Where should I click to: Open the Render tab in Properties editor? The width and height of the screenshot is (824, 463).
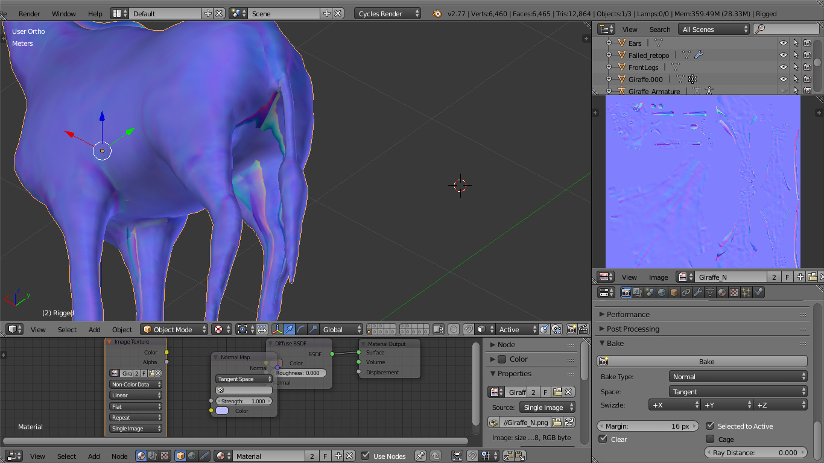pyautogui.click(x=626, y=292)
